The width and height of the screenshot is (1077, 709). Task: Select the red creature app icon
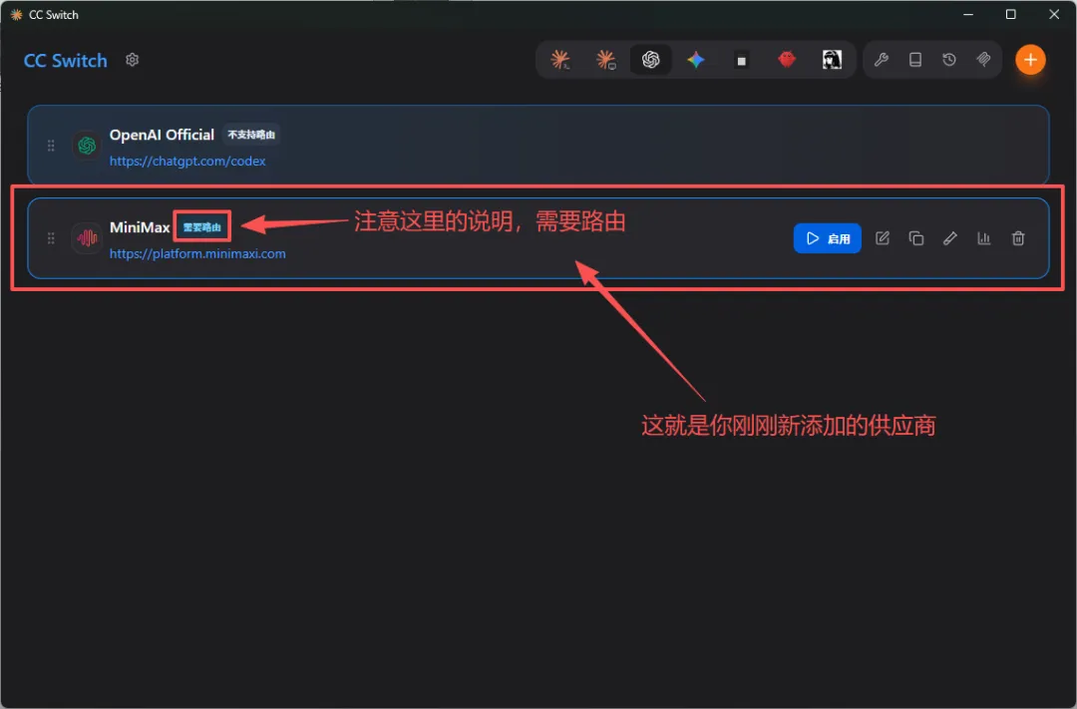pyautogui.click(x=787, y=60)
